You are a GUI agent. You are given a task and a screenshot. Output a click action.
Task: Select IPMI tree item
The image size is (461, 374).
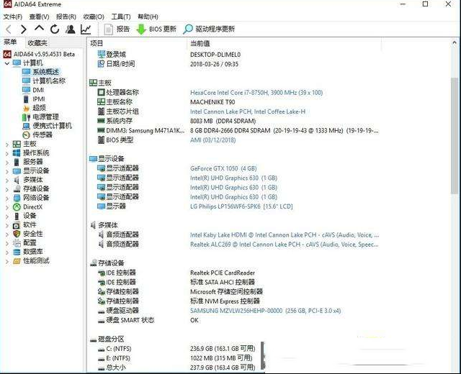click(39, 99)
